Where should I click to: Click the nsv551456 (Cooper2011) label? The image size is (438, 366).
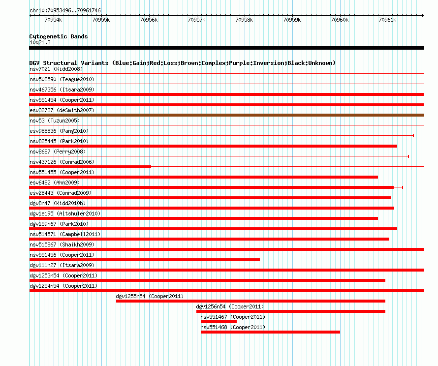point(62,255)
